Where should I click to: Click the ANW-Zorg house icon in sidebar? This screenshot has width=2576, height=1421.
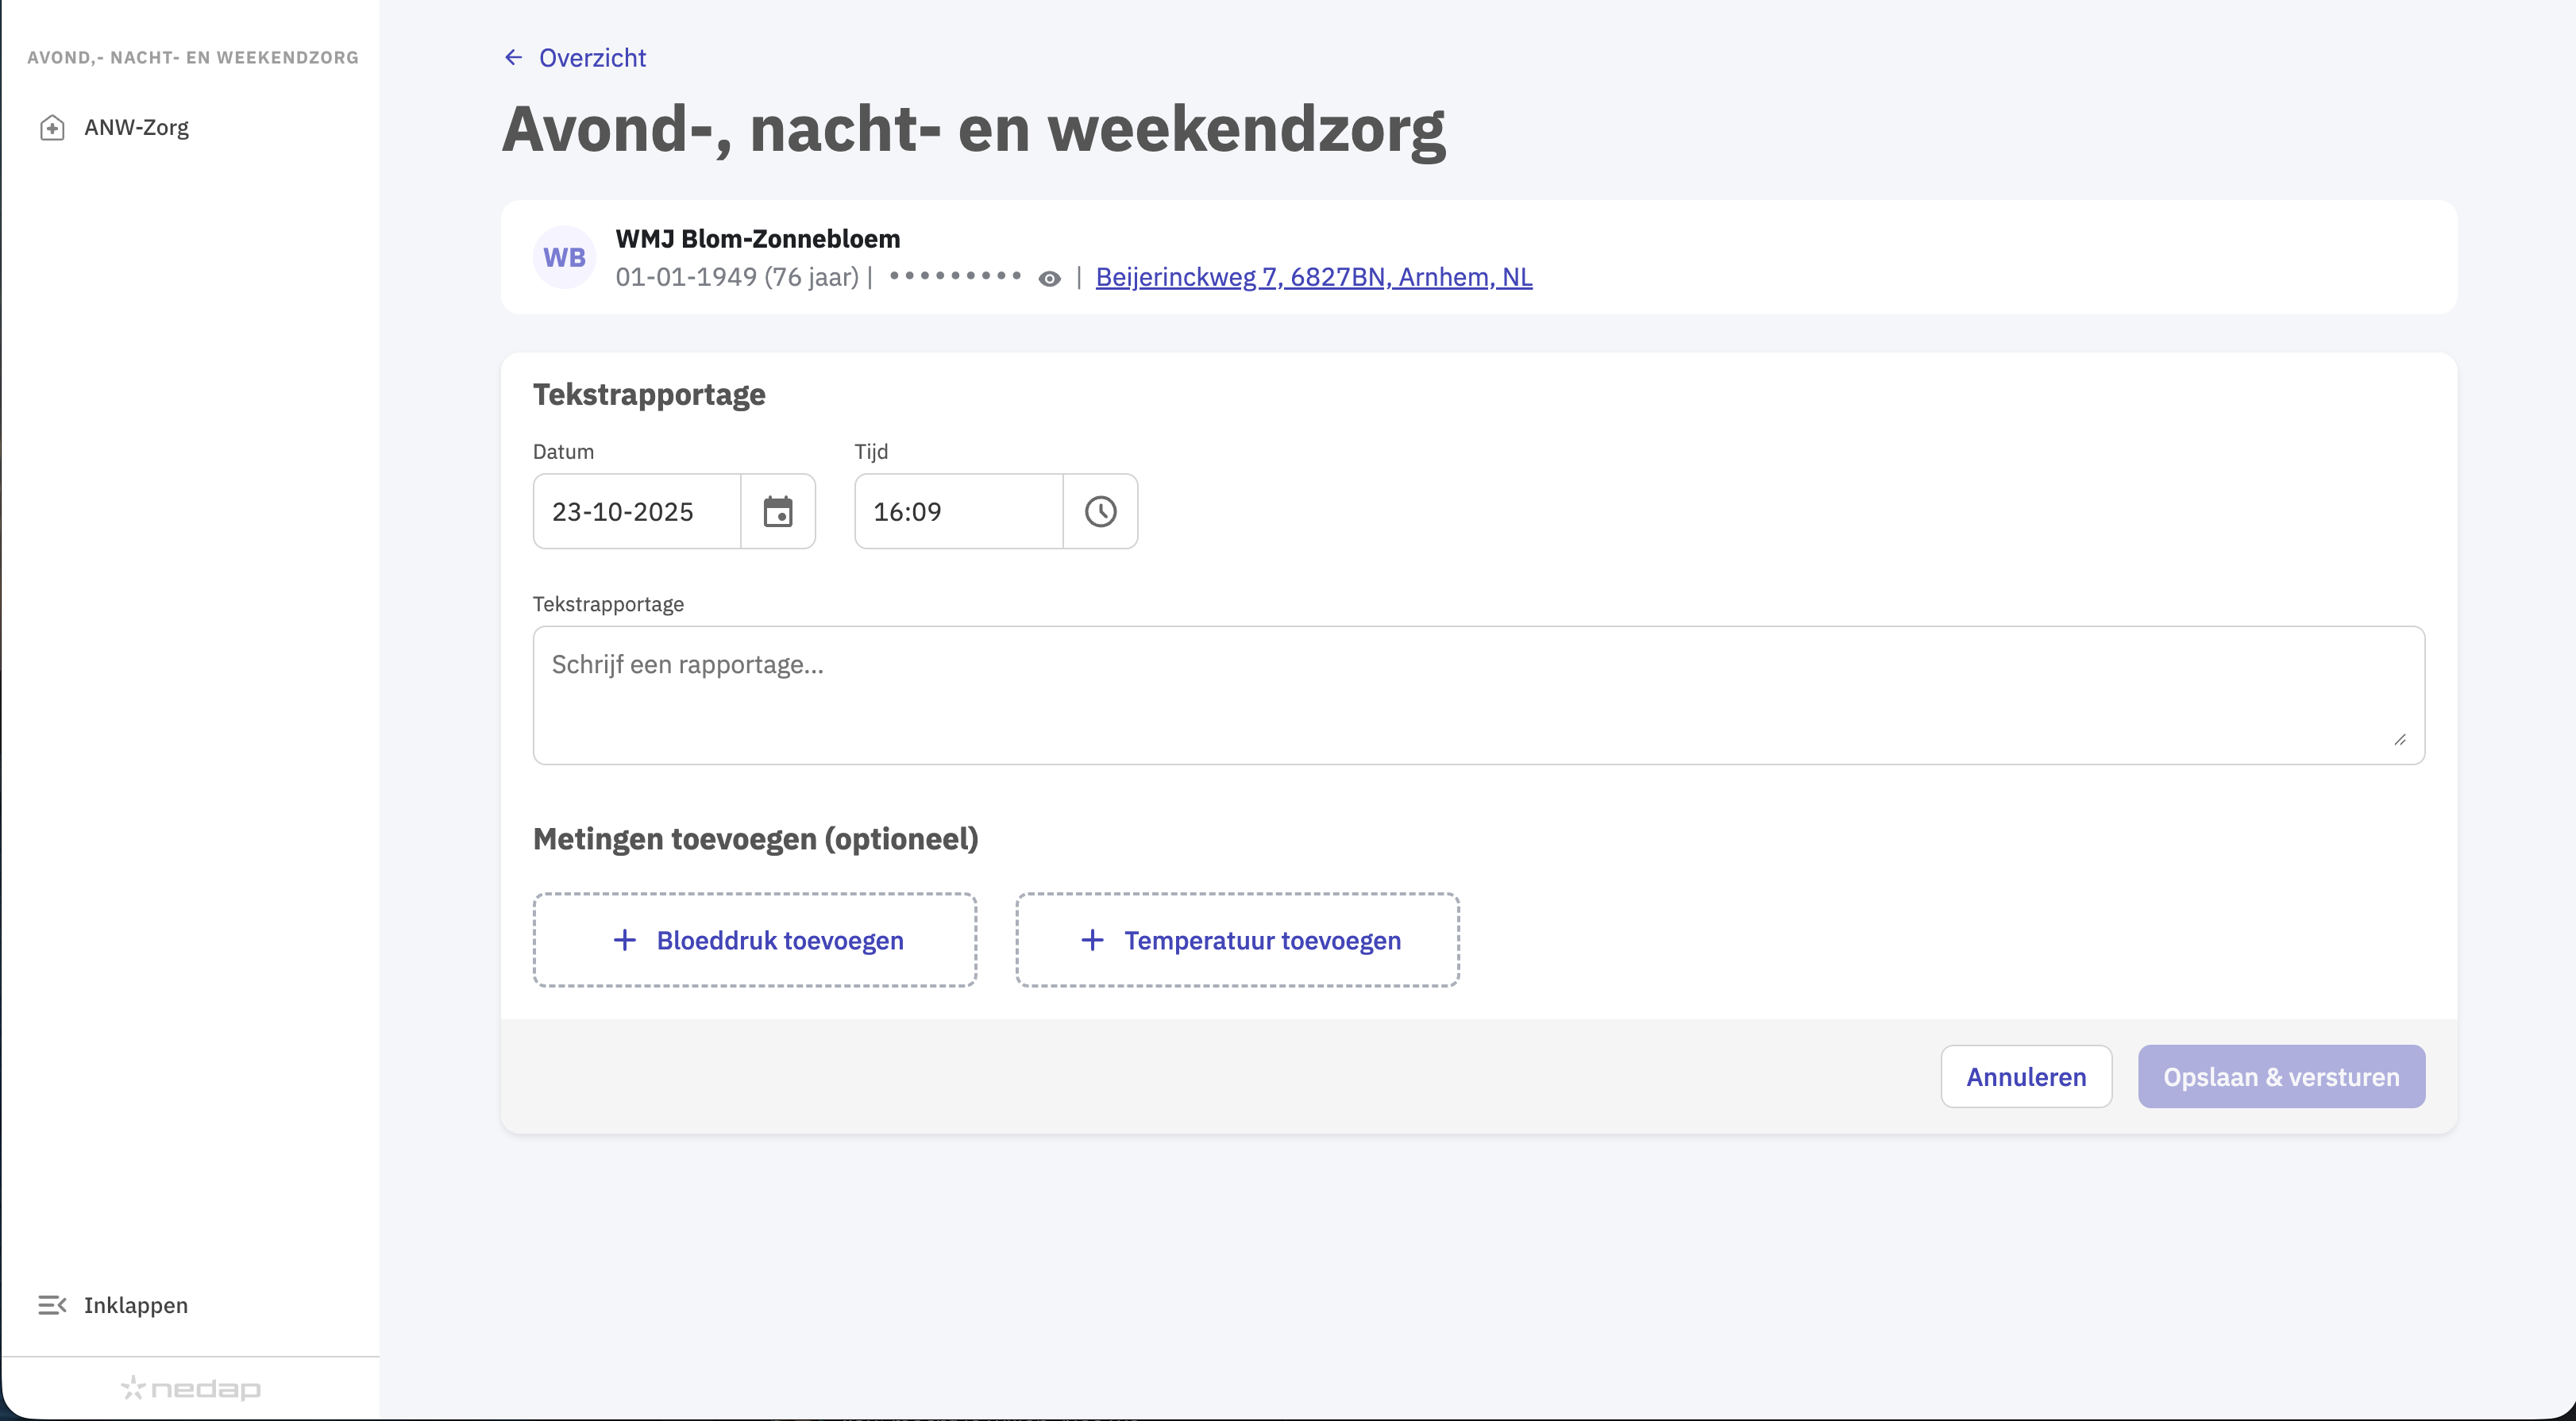pos(52,128)
